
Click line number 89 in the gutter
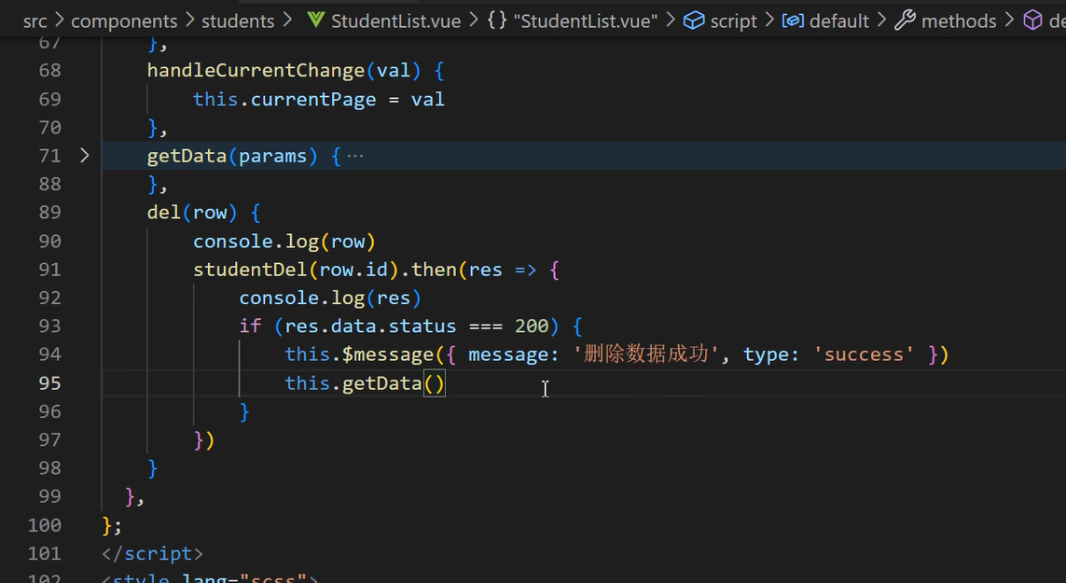[x=49, y=213]
